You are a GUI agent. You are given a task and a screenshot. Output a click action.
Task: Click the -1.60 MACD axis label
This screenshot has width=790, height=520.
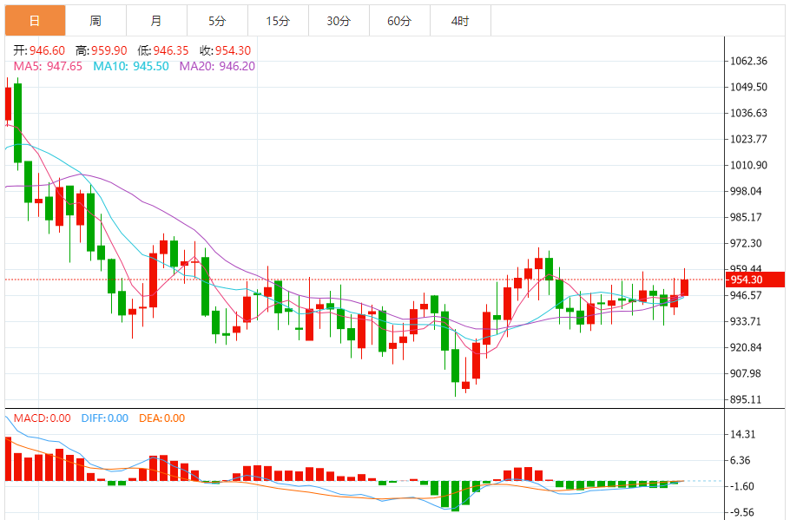pos(742,486)
